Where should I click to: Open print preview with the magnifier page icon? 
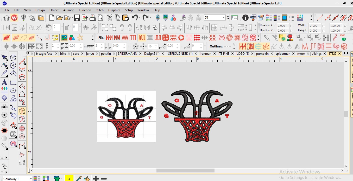tap(100, 18)
